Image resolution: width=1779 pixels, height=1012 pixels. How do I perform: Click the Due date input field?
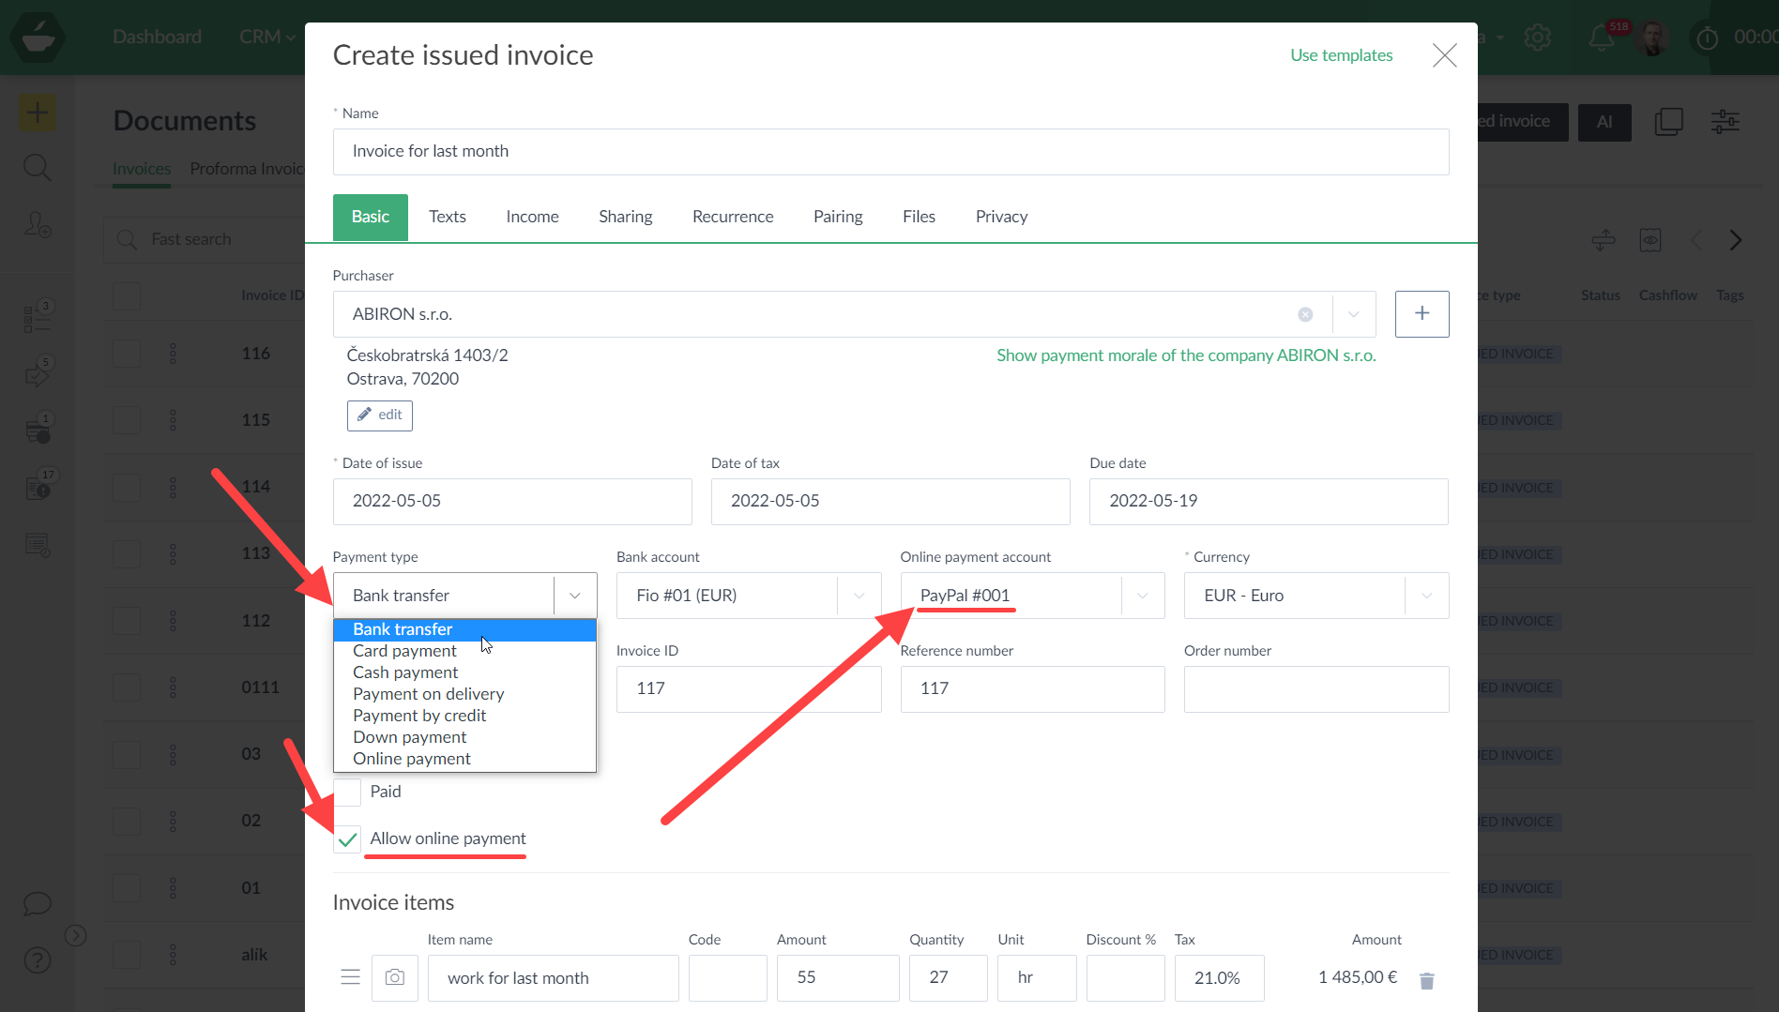pos(1268,501)
